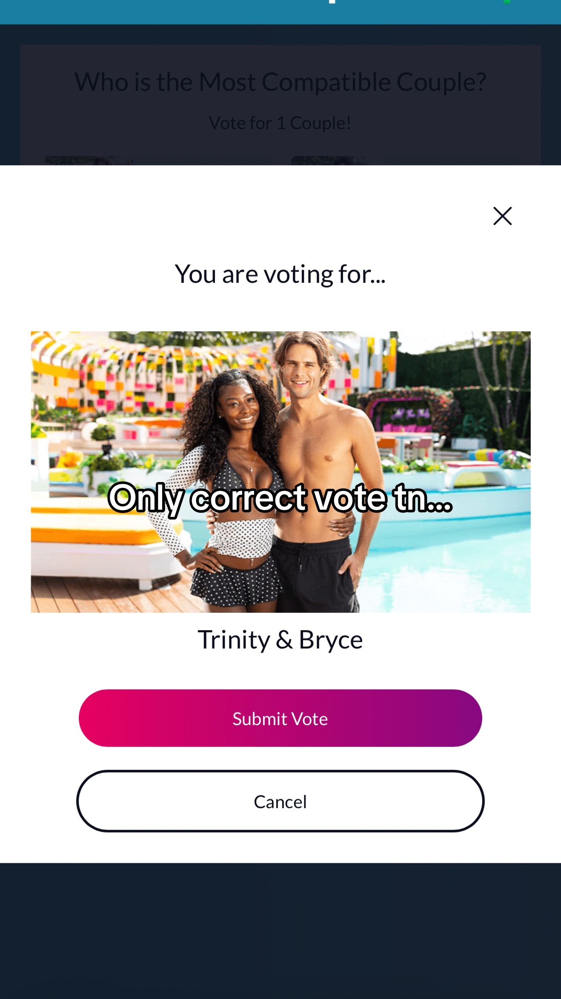Tap the green dot in the header

click(507, 2)
